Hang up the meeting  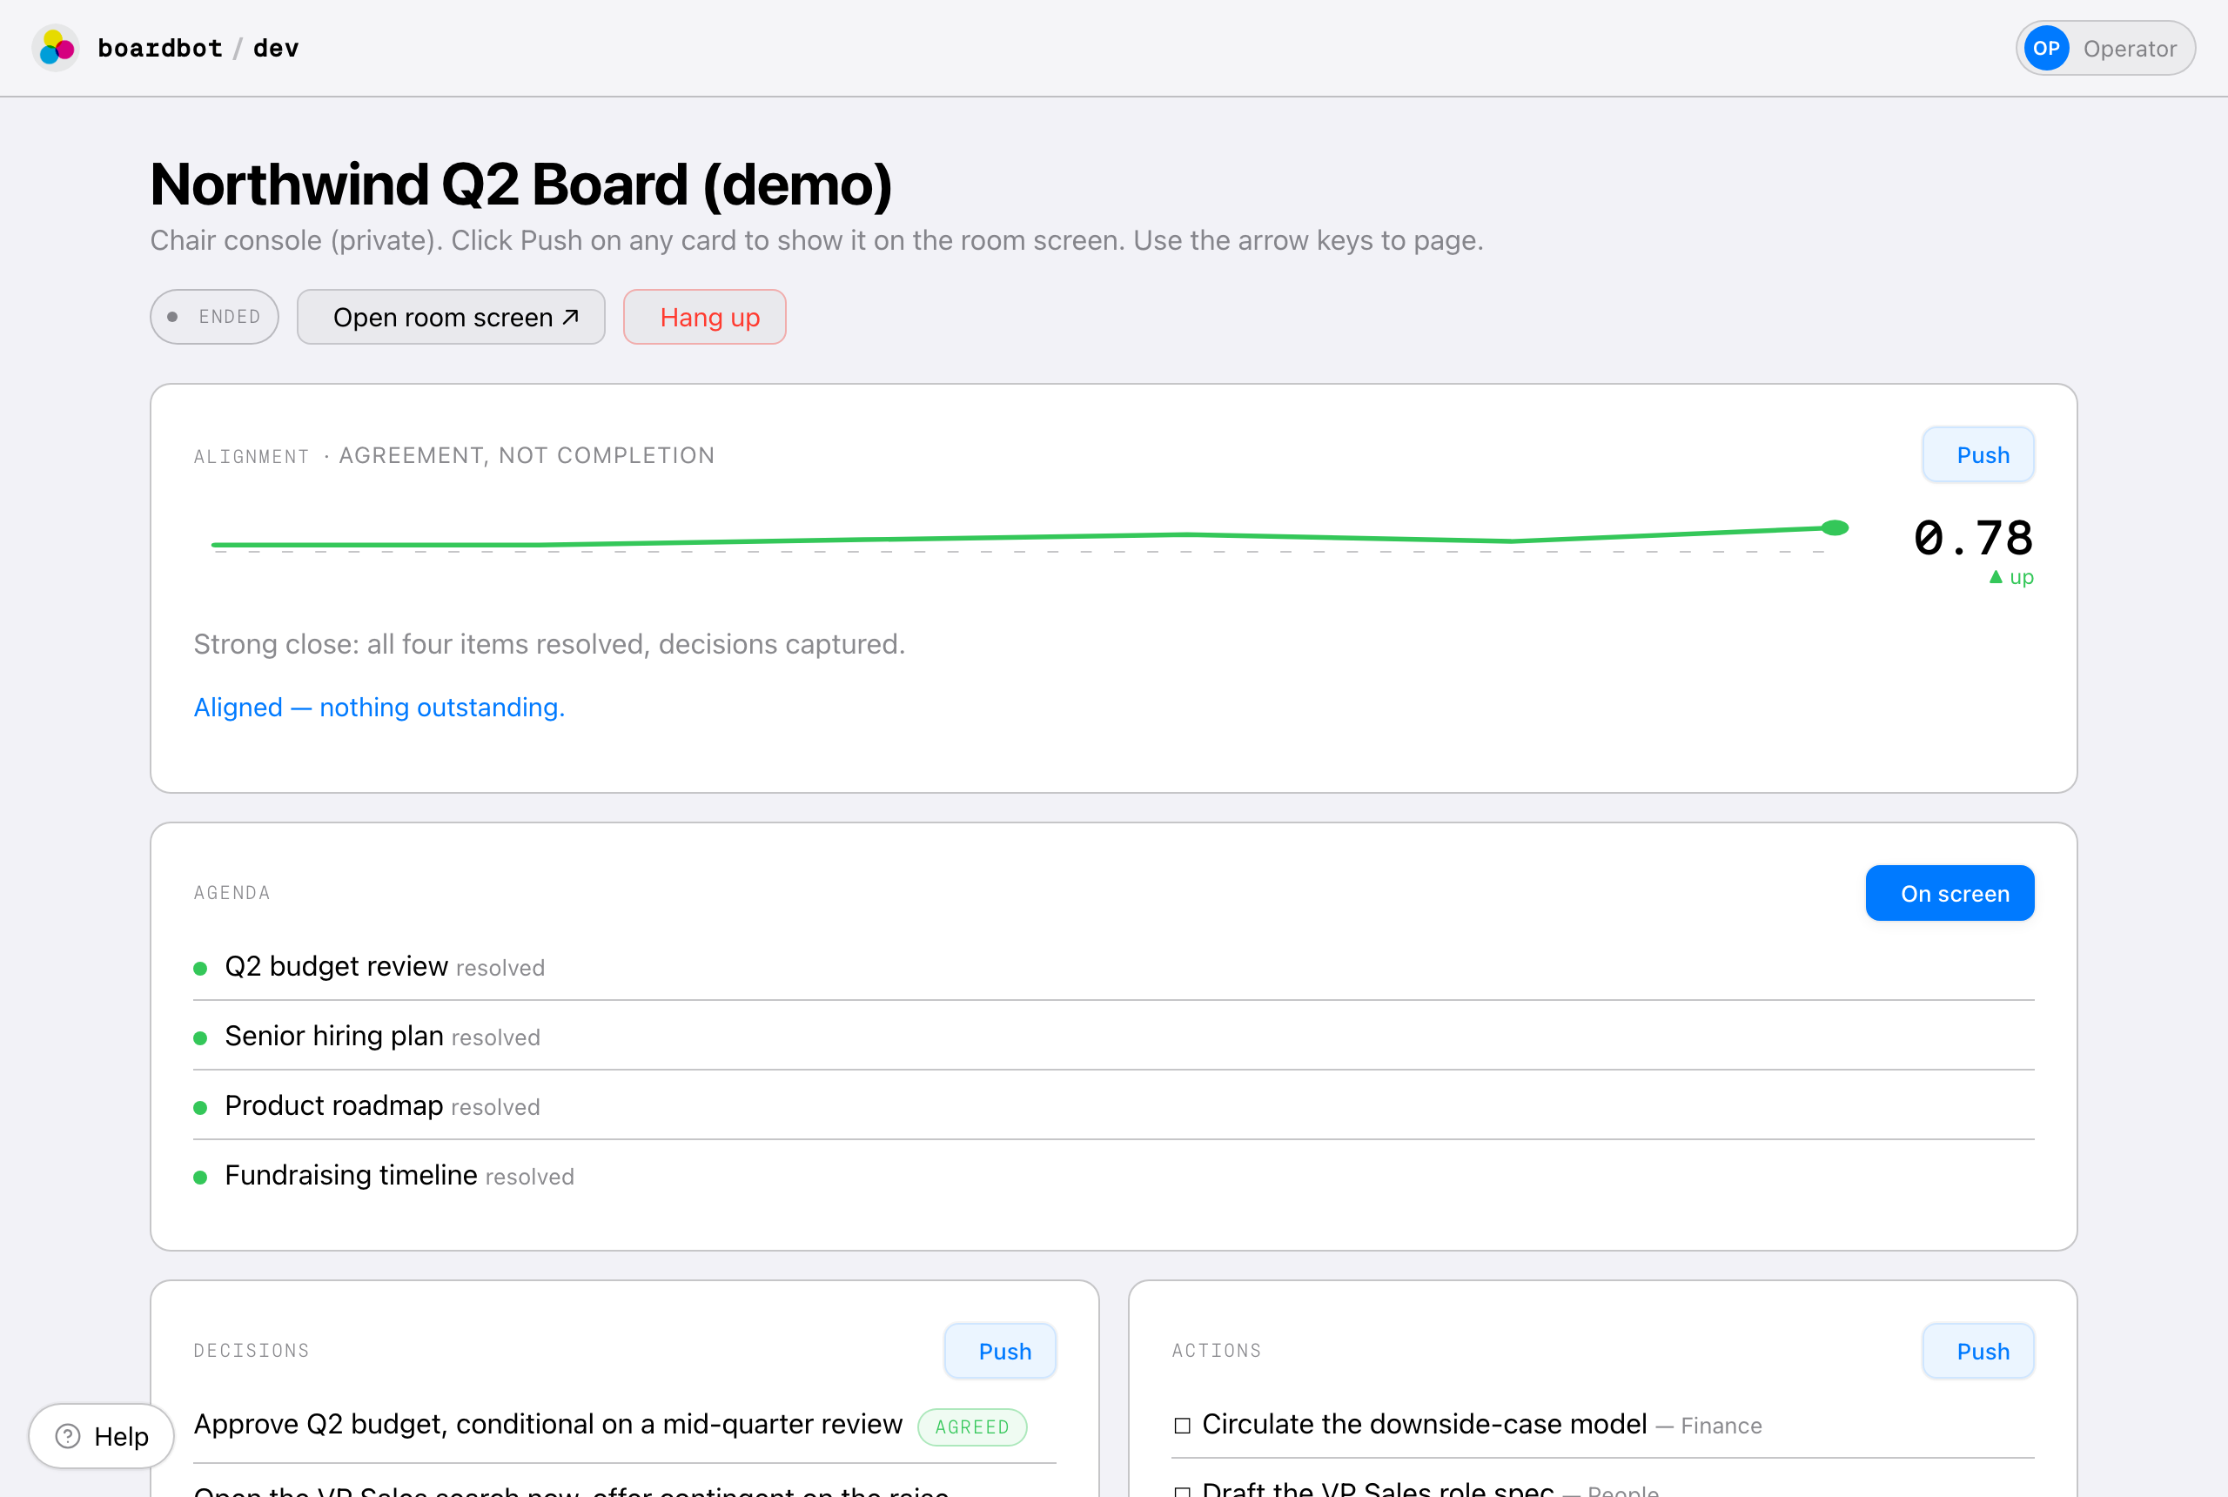704,317
